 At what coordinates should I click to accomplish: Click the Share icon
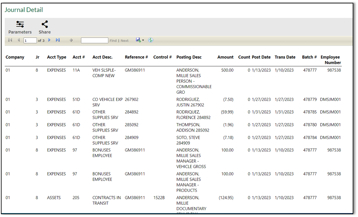44,27
